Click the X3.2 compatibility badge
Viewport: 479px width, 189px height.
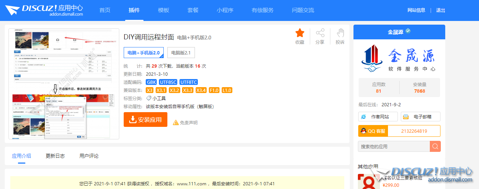click(175, 90)
